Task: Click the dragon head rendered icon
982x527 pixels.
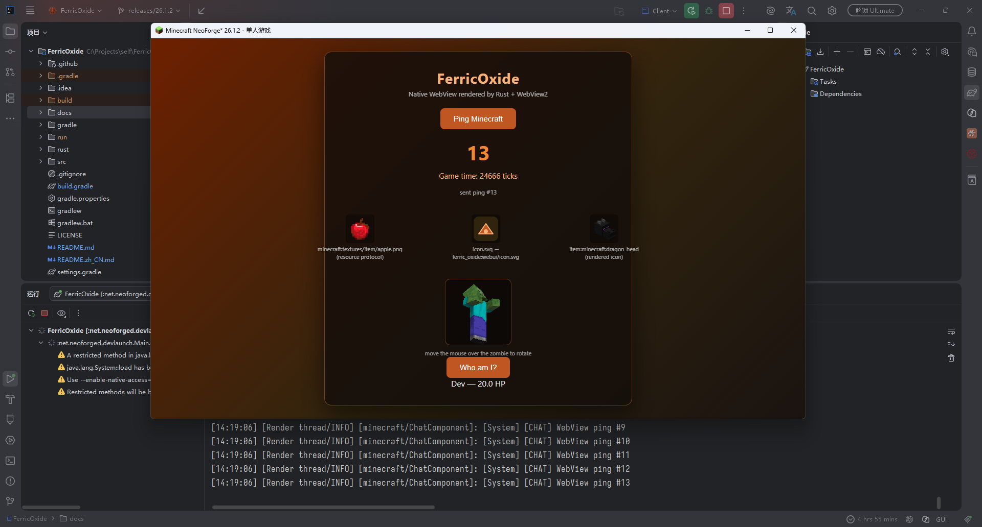Action: pyautogui.click(x=604, y=229)
